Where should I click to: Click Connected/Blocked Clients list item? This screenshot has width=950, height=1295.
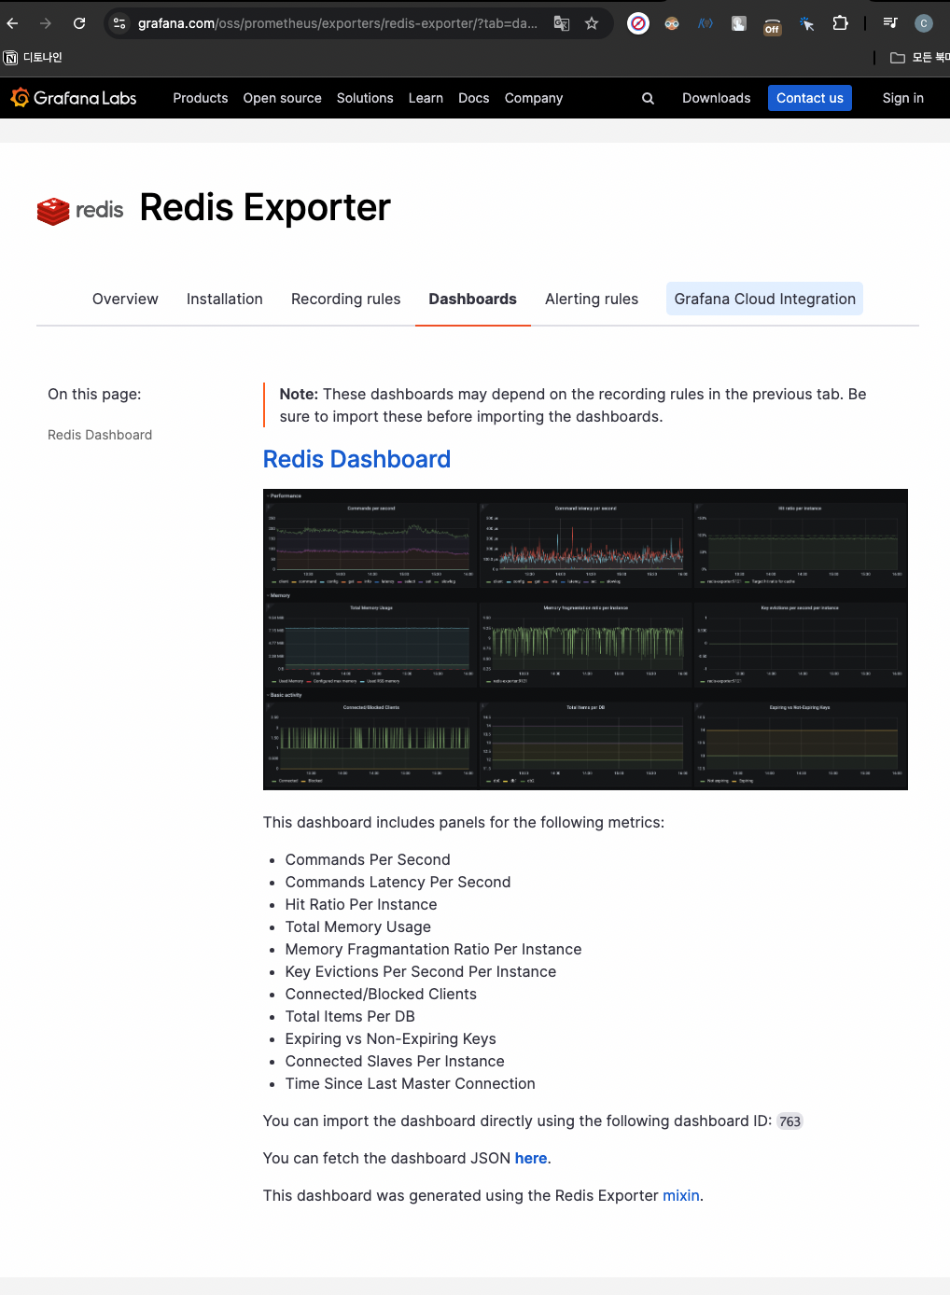pyautogui.click(x=381, y=994)
